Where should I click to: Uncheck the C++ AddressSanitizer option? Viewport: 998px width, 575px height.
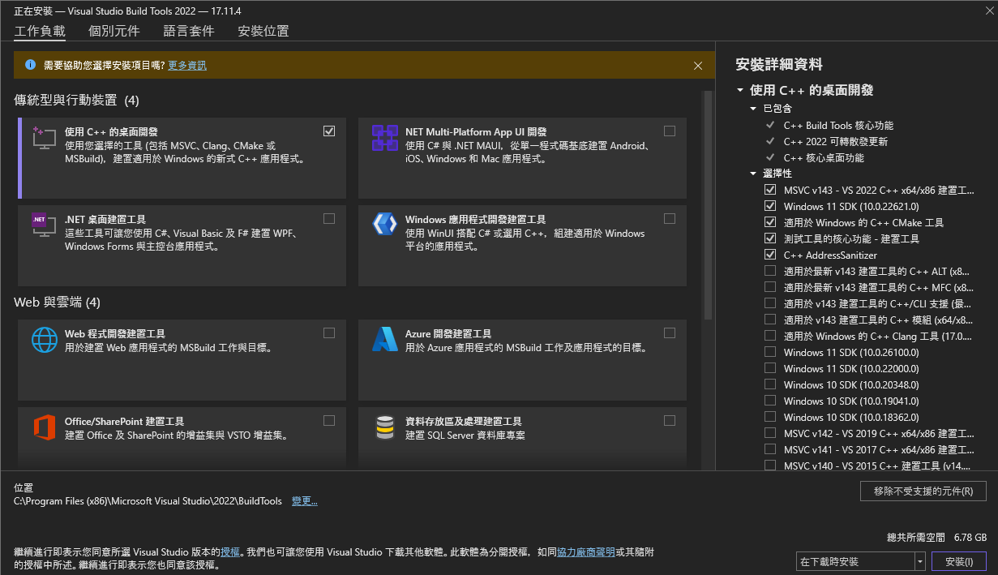pos(770,255)
